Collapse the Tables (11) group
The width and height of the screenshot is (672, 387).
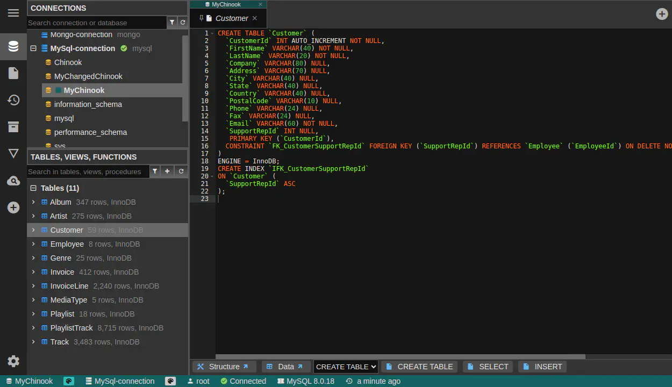33,188
